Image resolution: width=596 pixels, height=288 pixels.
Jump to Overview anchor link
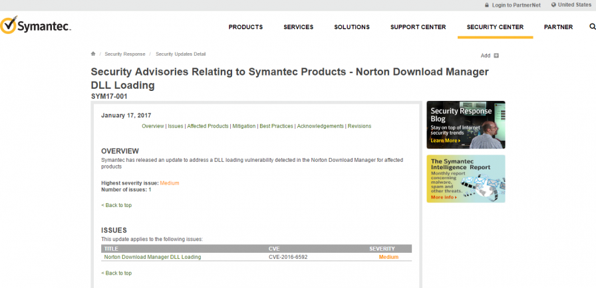(x=153, y=126)
